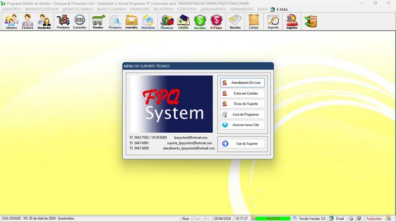Image resolution: width=396 pixels, height=222 pixels.
Task: Open the Finanças toolbar icon
Action: (167, 22)
